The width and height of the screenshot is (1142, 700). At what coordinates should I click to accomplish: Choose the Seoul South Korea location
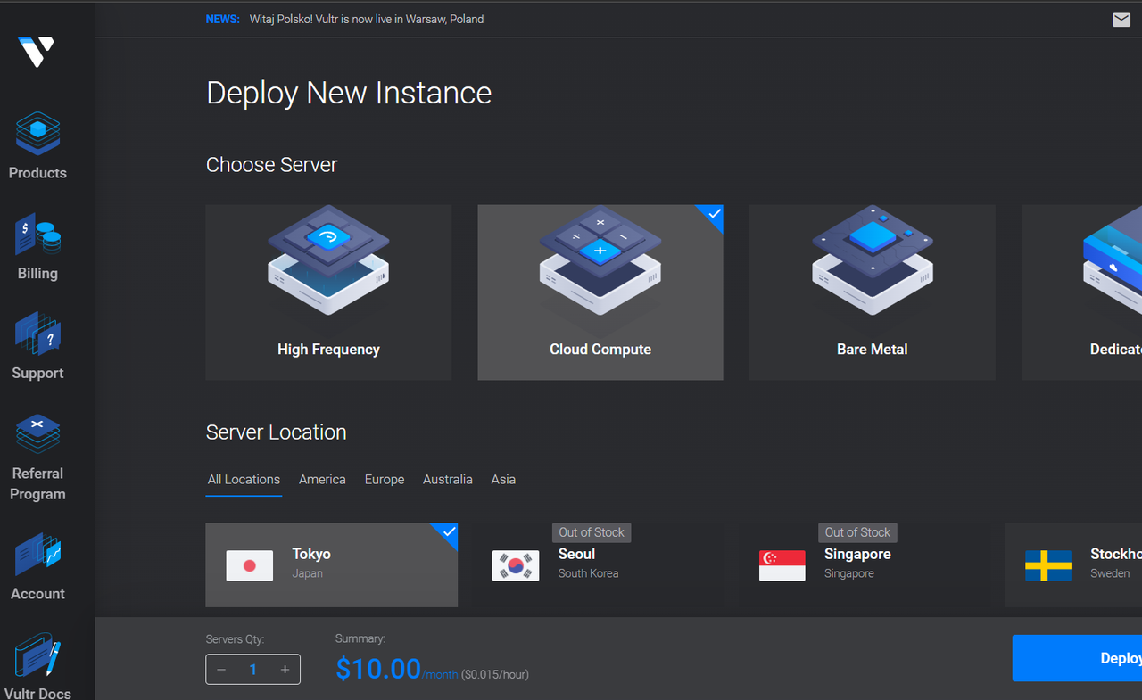pyautogui.click(x=598, y=564)
